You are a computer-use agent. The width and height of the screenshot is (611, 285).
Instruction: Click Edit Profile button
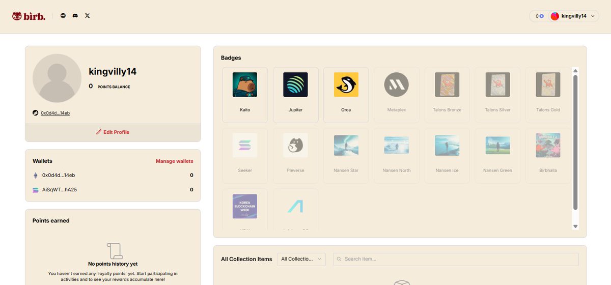tap(113, 132)
